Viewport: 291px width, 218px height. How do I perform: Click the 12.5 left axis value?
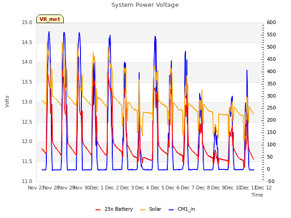[27, 122]
